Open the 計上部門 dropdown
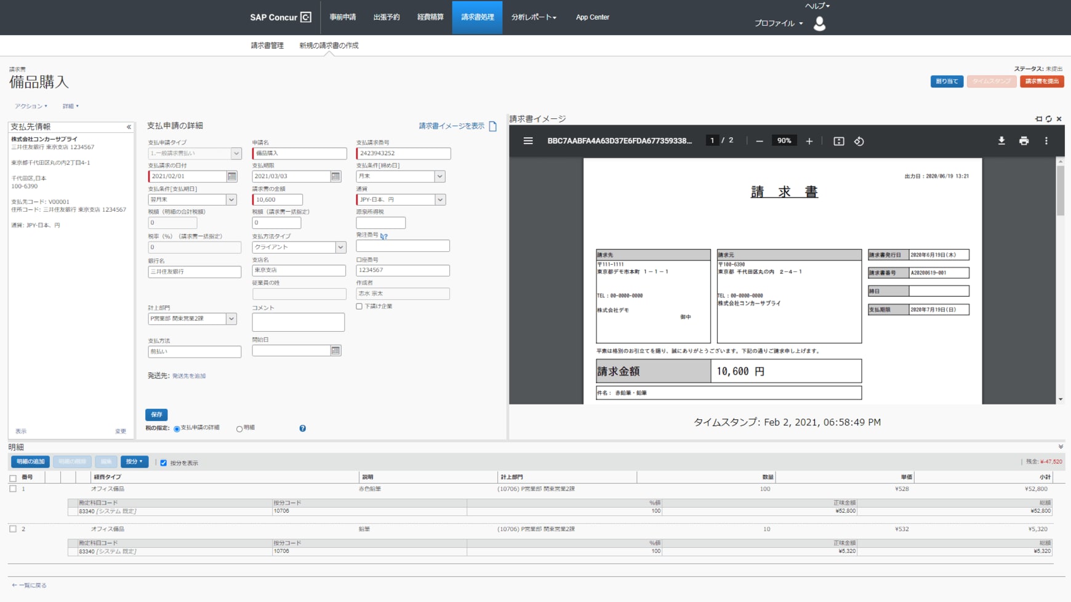This screenshot has height=602, width=1071. (231, 319)
